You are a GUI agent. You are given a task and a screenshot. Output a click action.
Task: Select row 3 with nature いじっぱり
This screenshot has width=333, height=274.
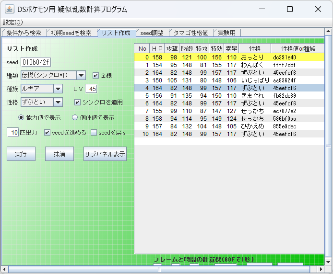(229, 80)
